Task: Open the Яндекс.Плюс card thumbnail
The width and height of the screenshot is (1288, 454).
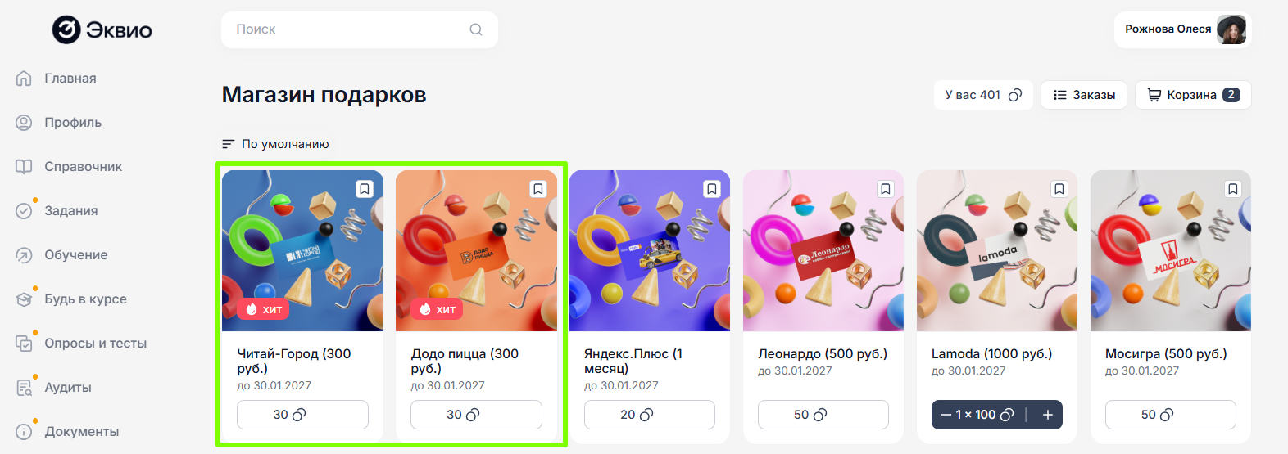Action: (x=650, y=250)
